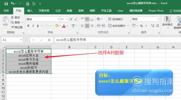Screen dimensions: 181x100
Task: Switch to the 数据 (Data) tab
Action: click(x=69, y=11)
